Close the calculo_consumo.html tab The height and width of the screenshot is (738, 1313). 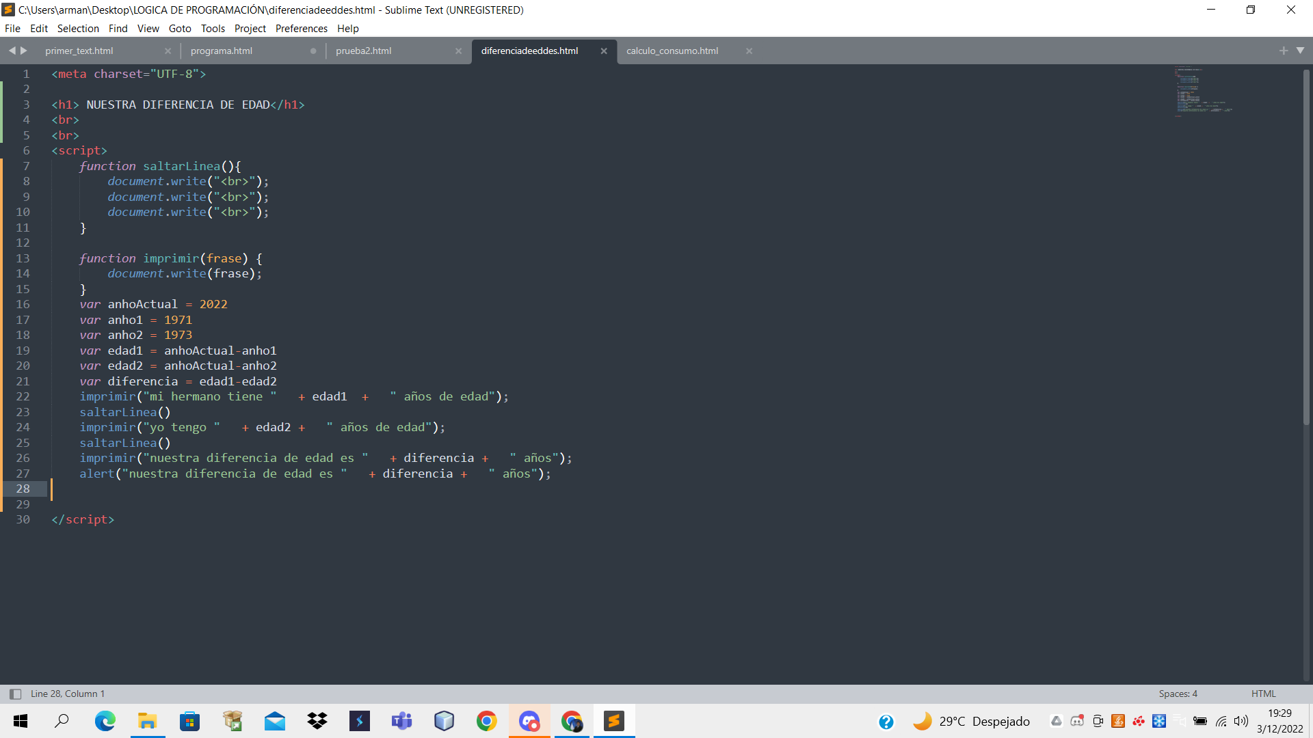pos(749,51)
